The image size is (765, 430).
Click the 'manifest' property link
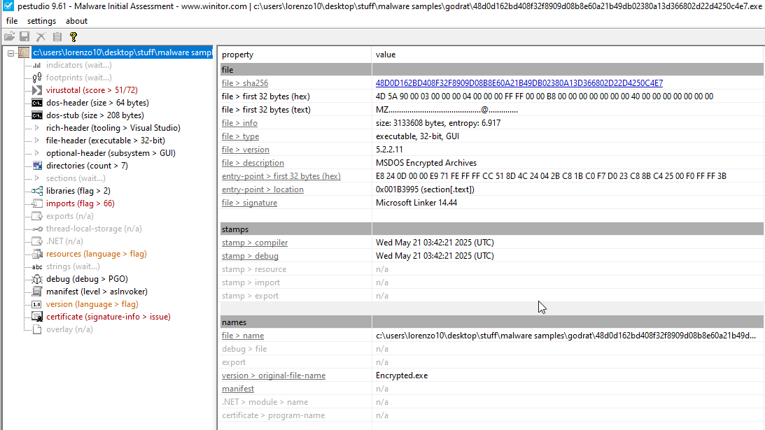click(238, 389)
